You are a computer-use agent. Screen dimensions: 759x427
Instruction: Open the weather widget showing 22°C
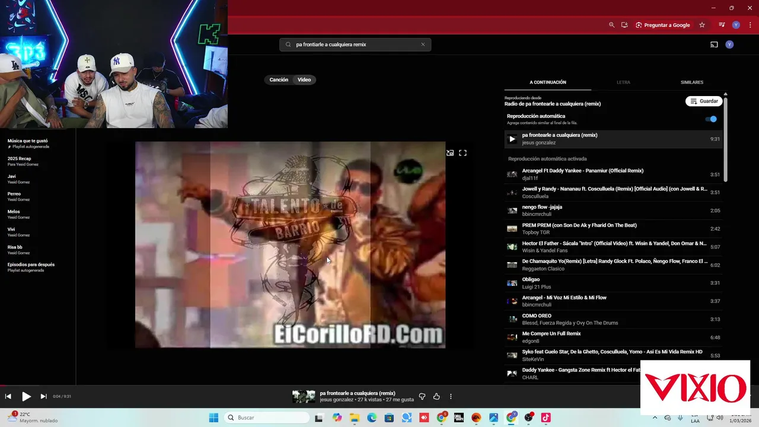pos(33,418)
